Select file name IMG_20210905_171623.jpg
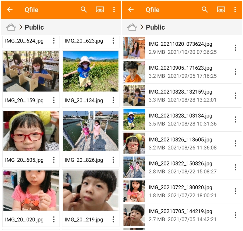This screenshot has width=243, height=231. click(x=180, y=68)
